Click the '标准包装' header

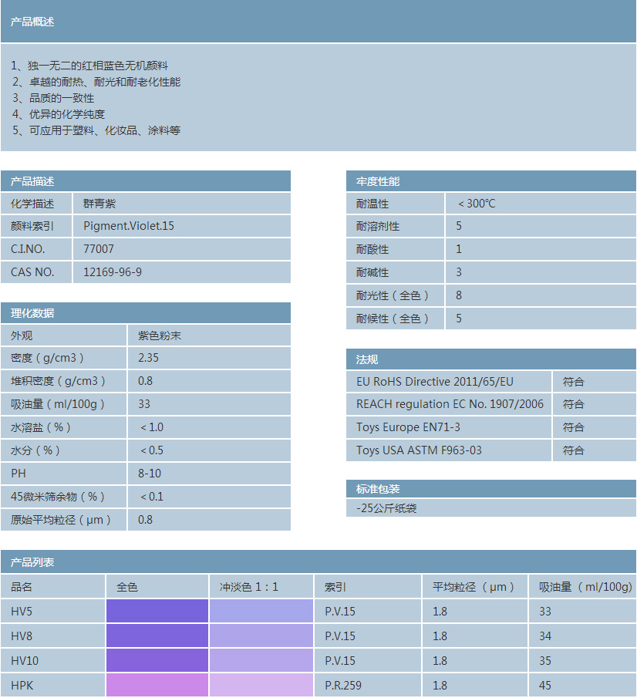pos(491,489)
